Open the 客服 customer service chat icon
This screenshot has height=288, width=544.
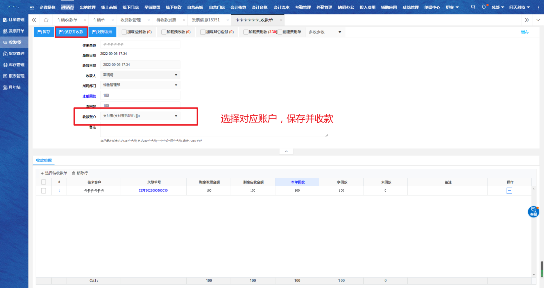coord(533,212)
